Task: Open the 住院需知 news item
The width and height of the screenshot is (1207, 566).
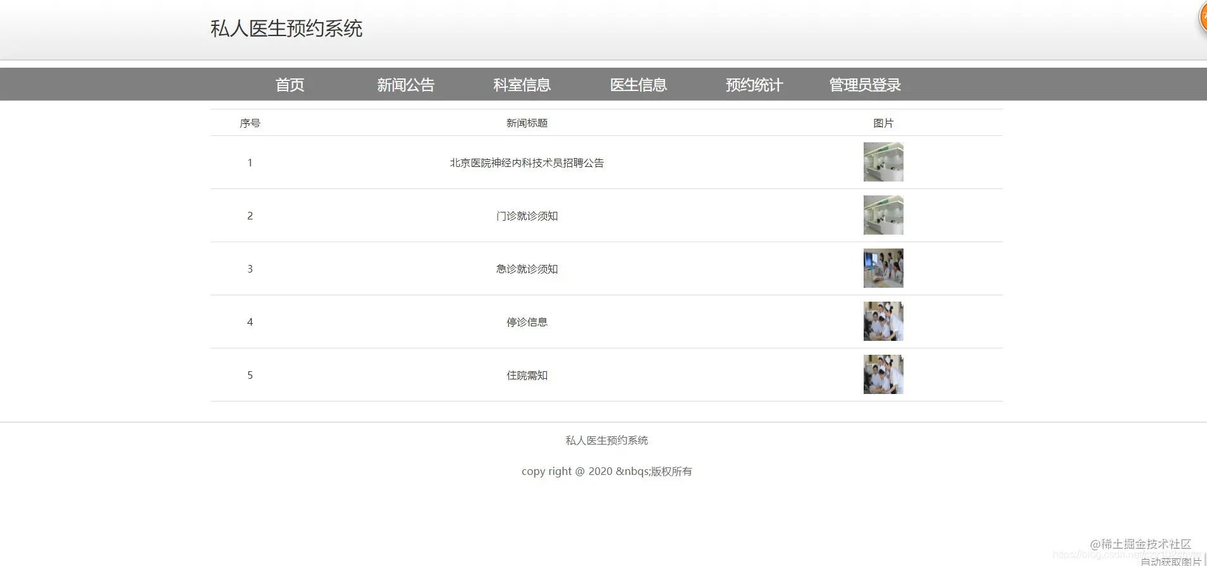Action: click(x=527, y=375)
